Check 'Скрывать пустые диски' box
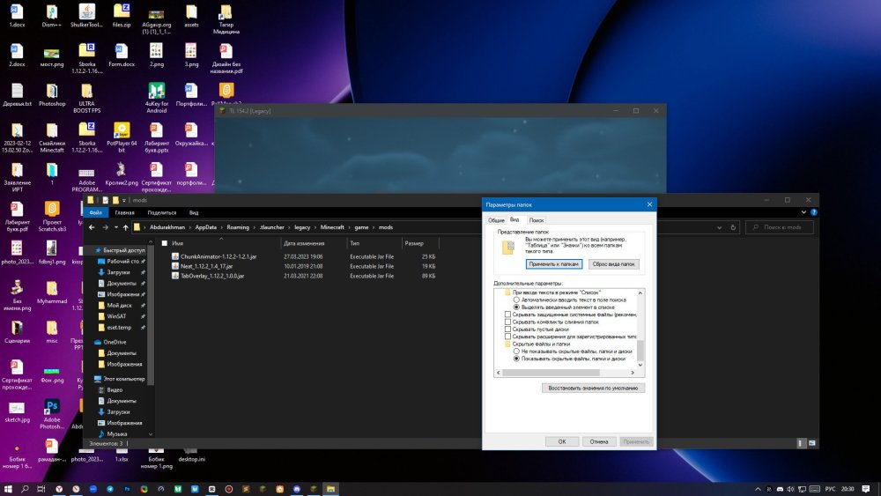This screenshot has height=496, width=881. coord(507,329)
